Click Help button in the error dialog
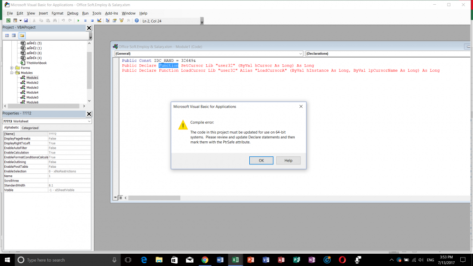The width and height of the screenshot is (473, 266). point(288,161)
